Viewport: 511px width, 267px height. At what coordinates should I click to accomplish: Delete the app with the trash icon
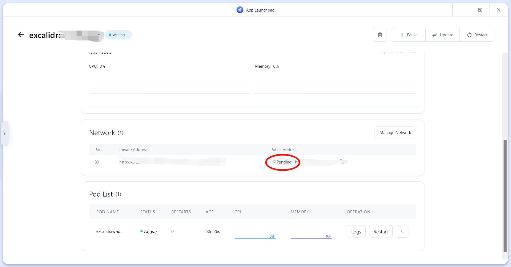pos(380,35)
